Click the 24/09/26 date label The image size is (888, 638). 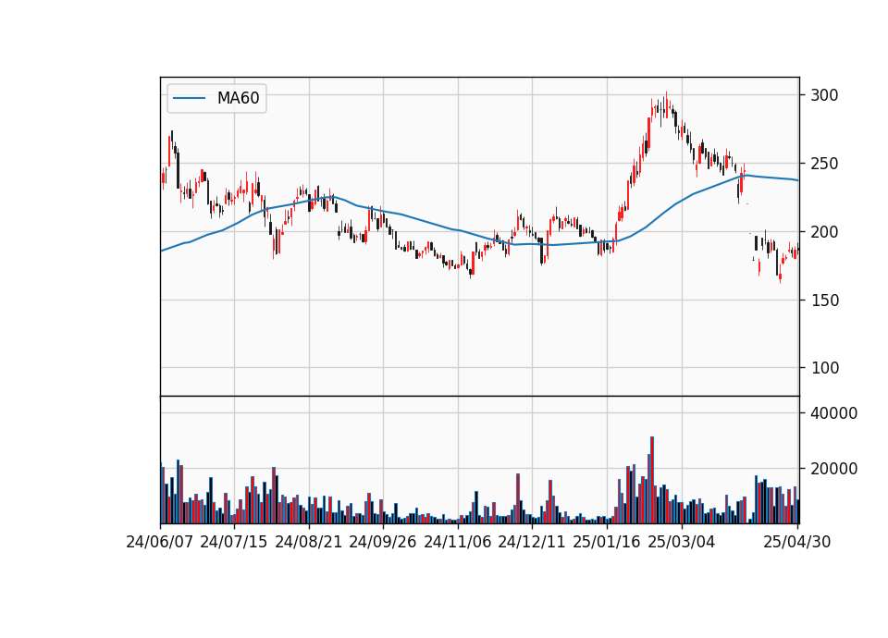click(382, 542)
